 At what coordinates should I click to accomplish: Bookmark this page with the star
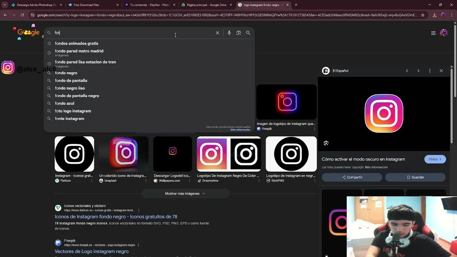pyautogui.click(x=423, y=15)
